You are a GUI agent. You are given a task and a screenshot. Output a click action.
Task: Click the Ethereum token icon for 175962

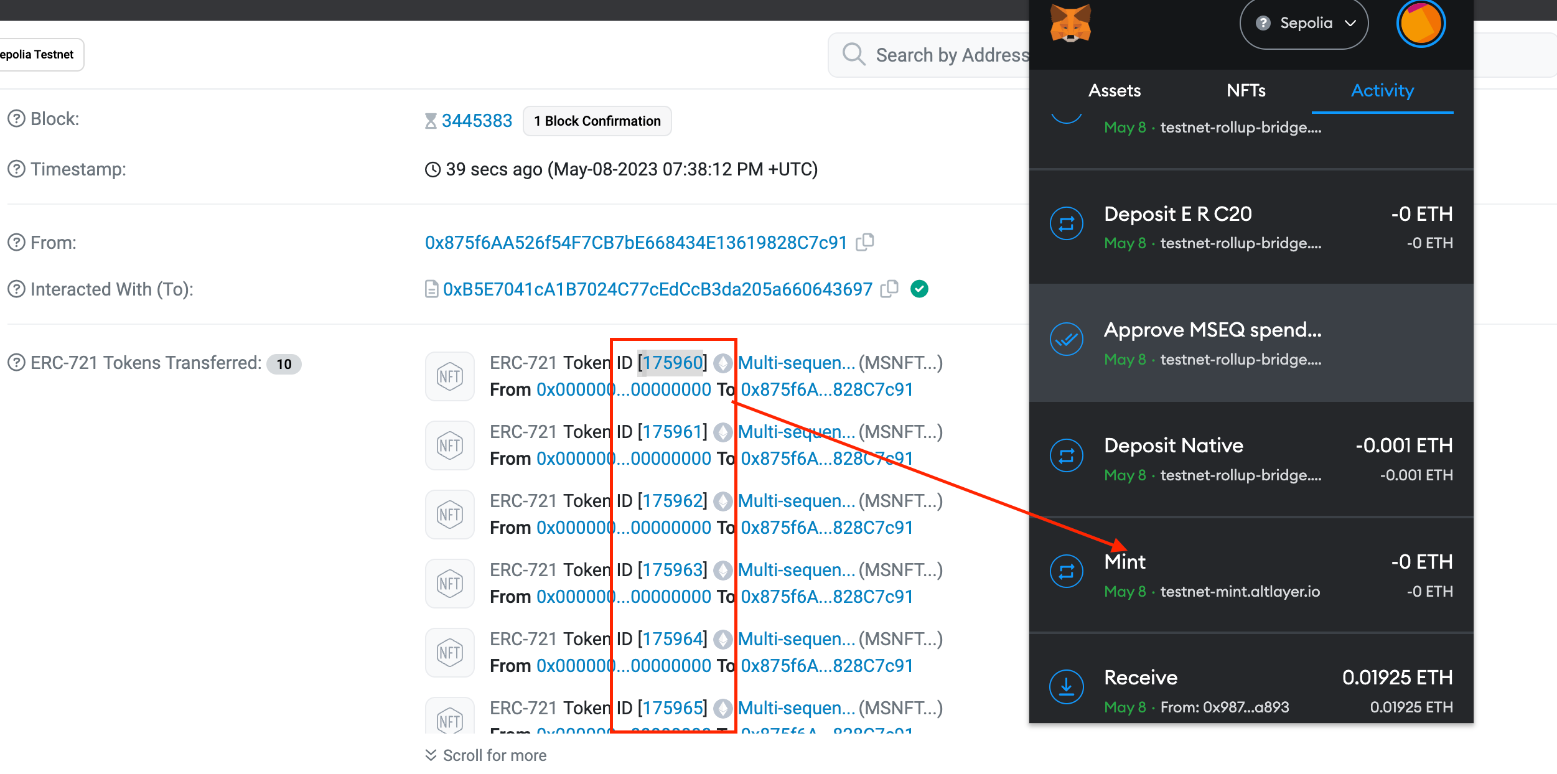(x=722, y=501)
